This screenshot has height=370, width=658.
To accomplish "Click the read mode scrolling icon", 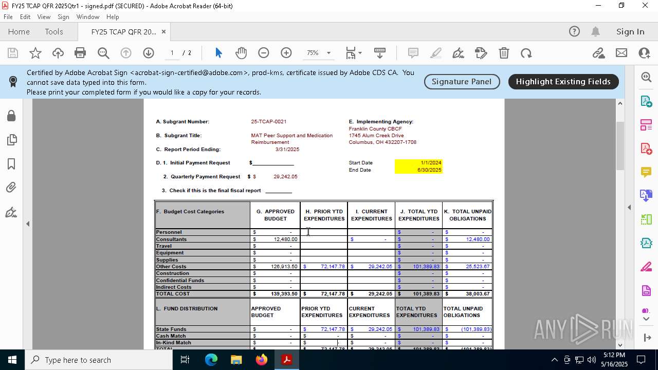I will pos(380,53).
